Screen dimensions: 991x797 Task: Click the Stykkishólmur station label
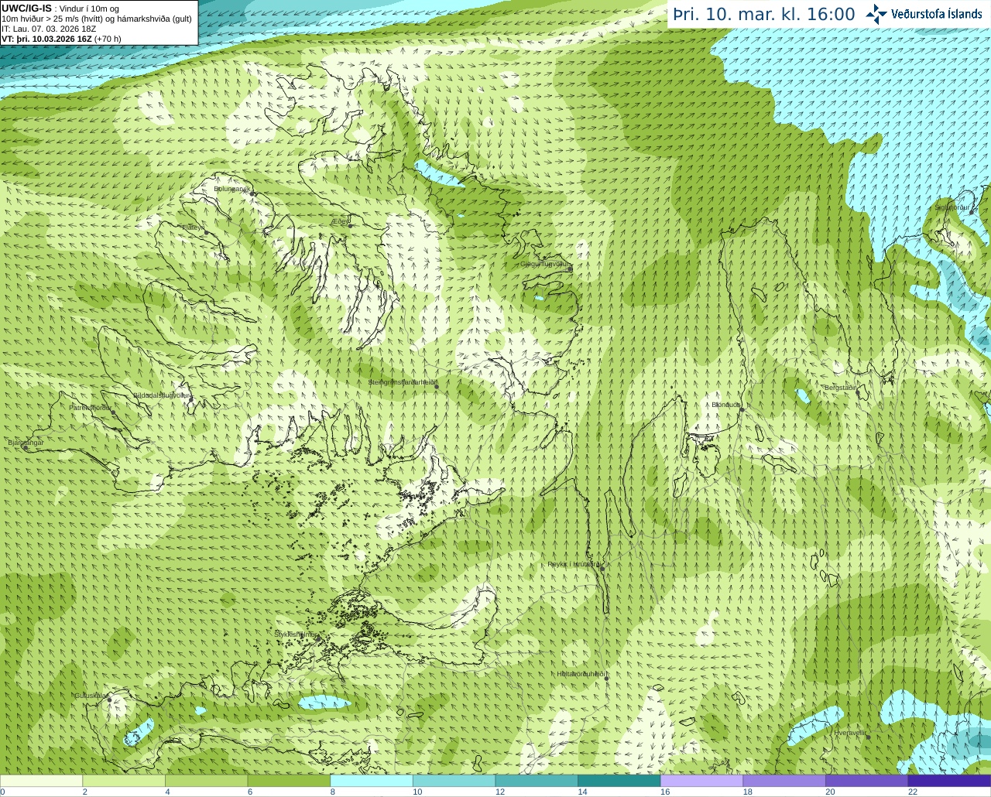pos(295,635)
